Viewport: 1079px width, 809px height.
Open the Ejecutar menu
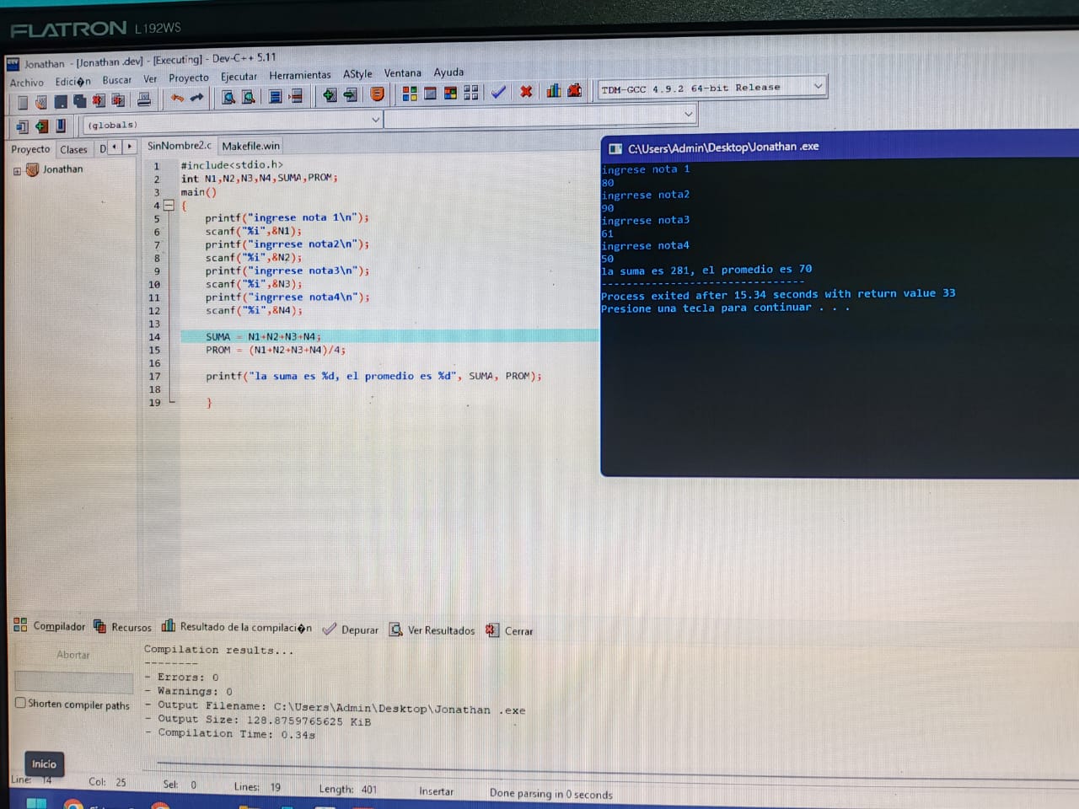[239, 77]
